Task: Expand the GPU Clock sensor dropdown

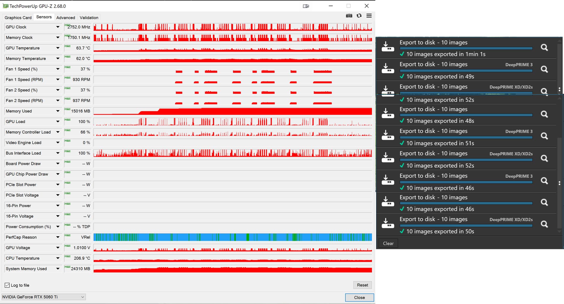Action: 58,27
